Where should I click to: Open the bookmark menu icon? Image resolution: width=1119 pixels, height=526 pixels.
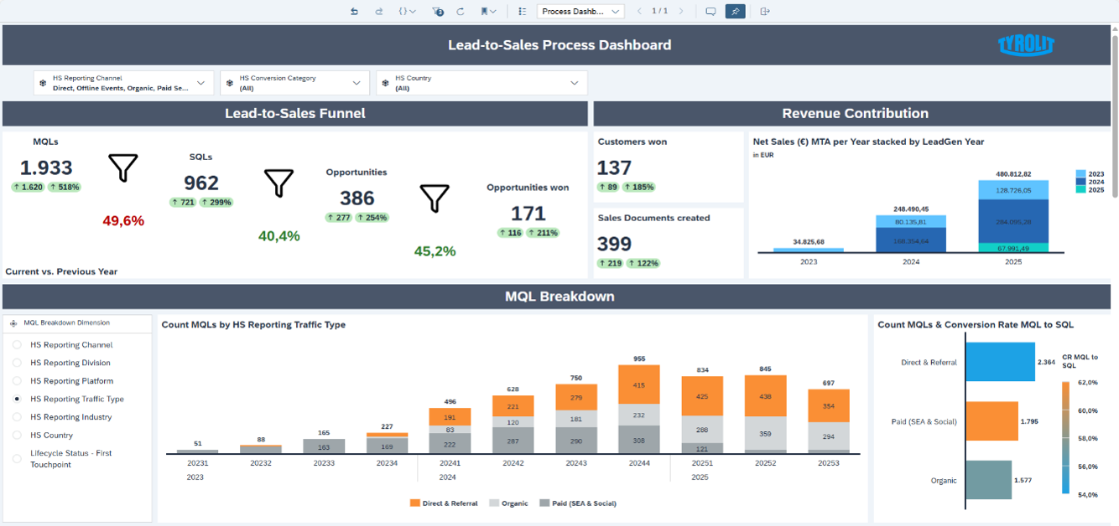(487, 12)
